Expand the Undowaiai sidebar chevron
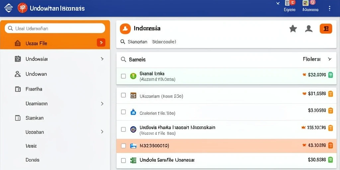340x170 pixels. point(102,59)
